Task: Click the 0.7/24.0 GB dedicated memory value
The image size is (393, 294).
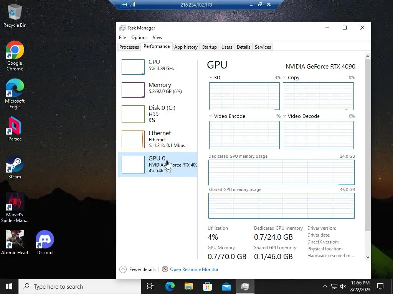Action: pyautogui.click(x=273, y=237)
